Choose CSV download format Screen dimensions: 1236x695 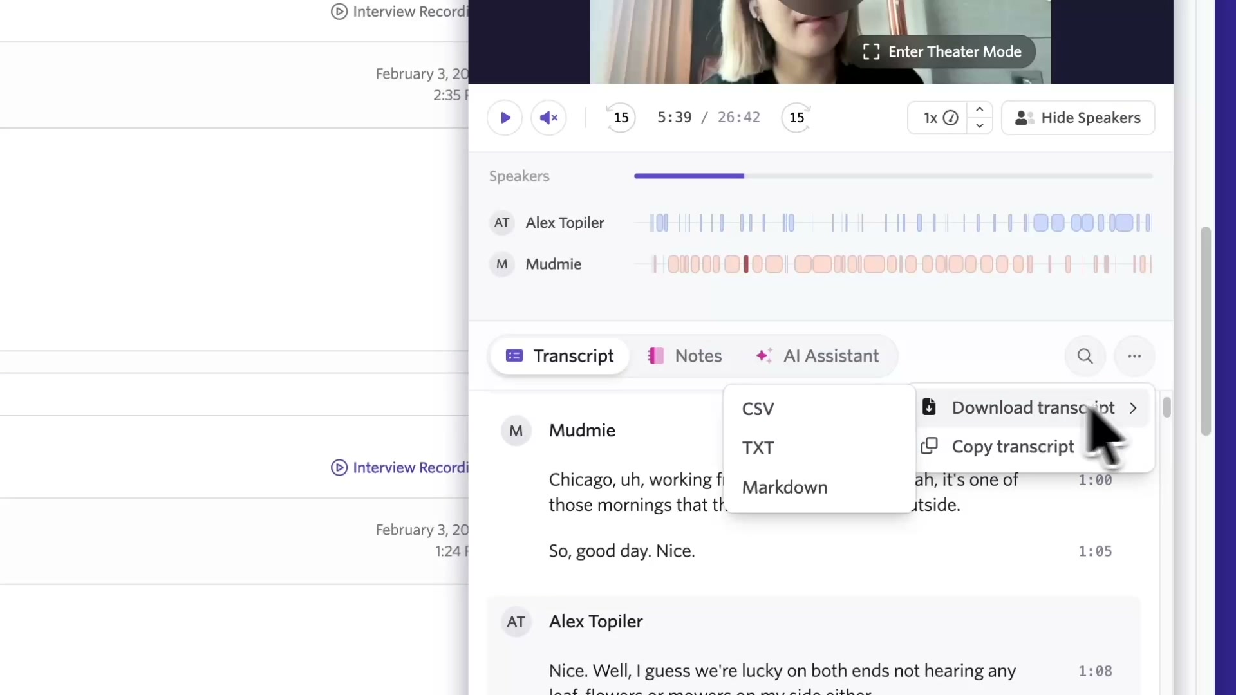(x=758, y=409)
